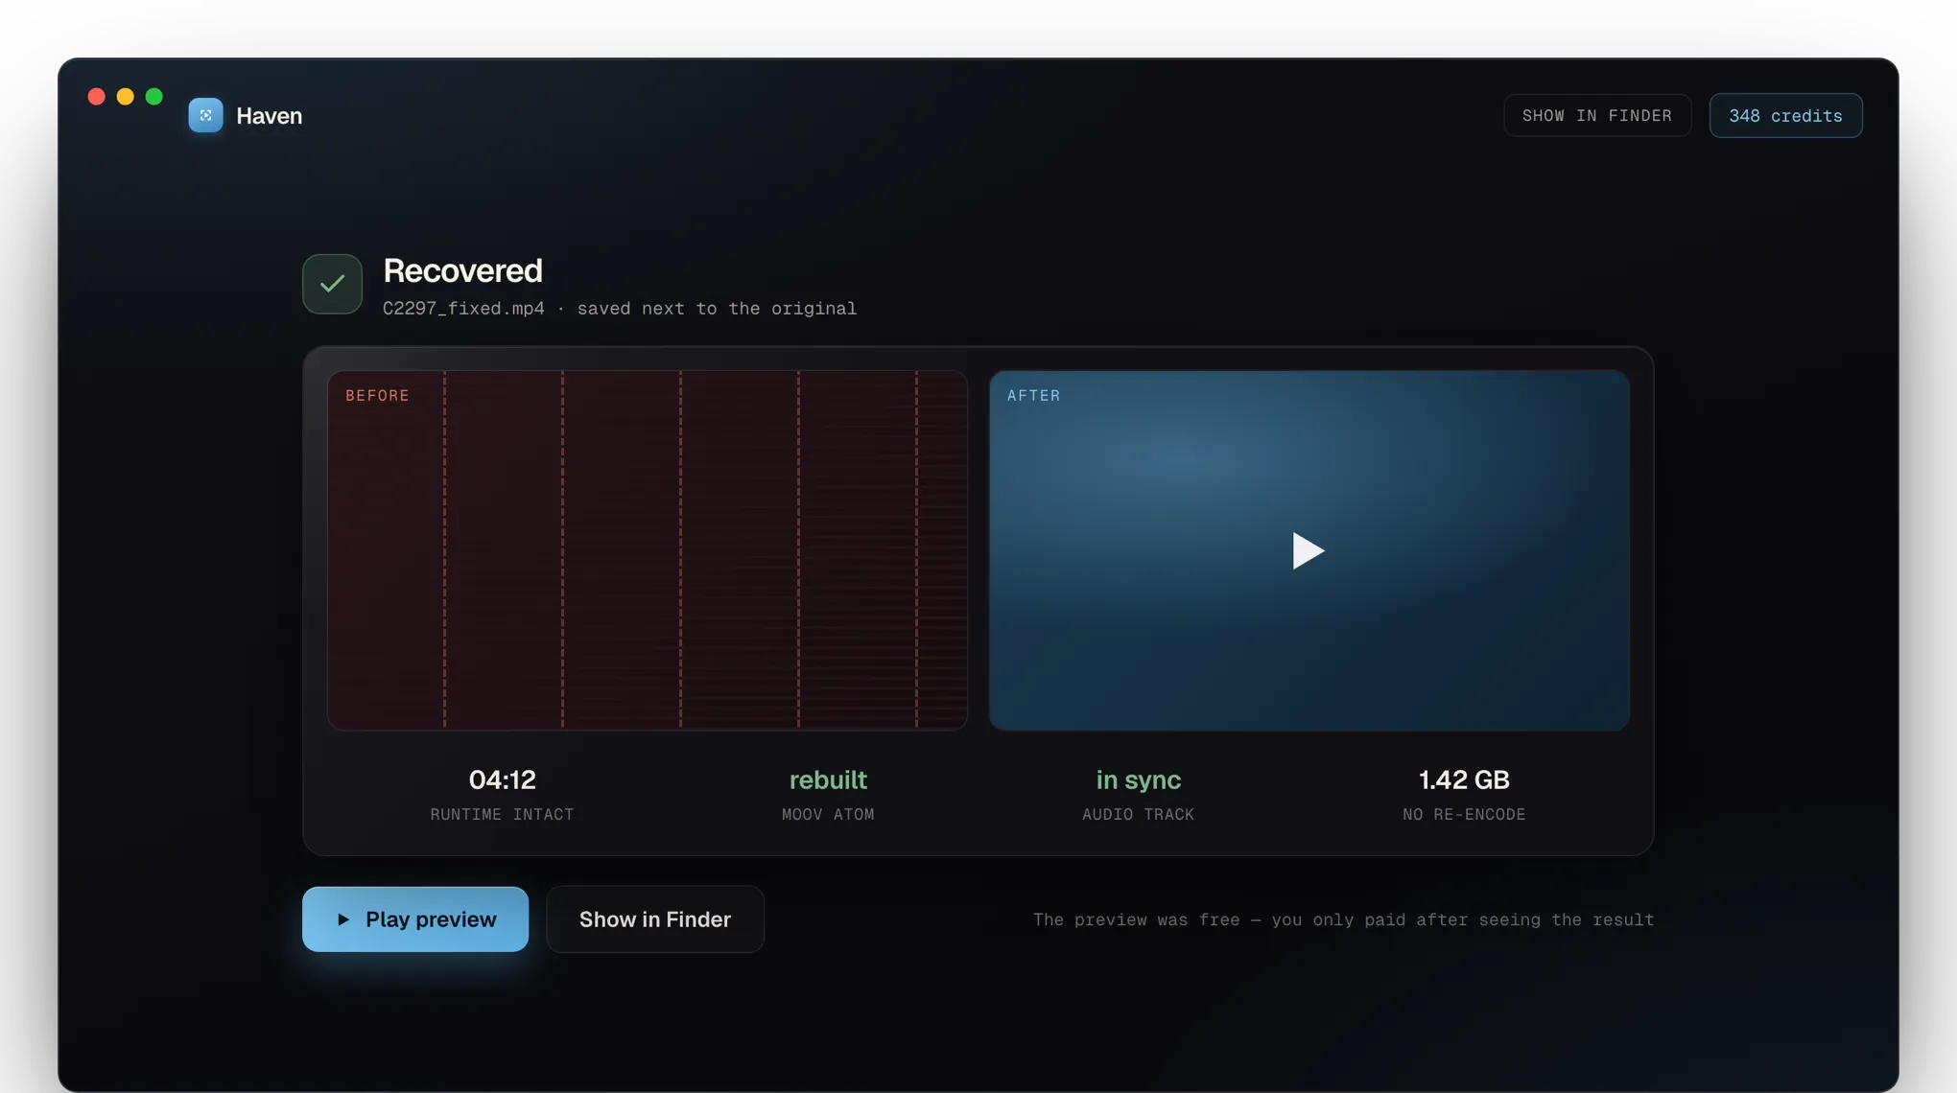Viewport: 1957px width, 1093px height.
Task: Click the AUDIO TRACK label
Action: (x=1138, y=815)
